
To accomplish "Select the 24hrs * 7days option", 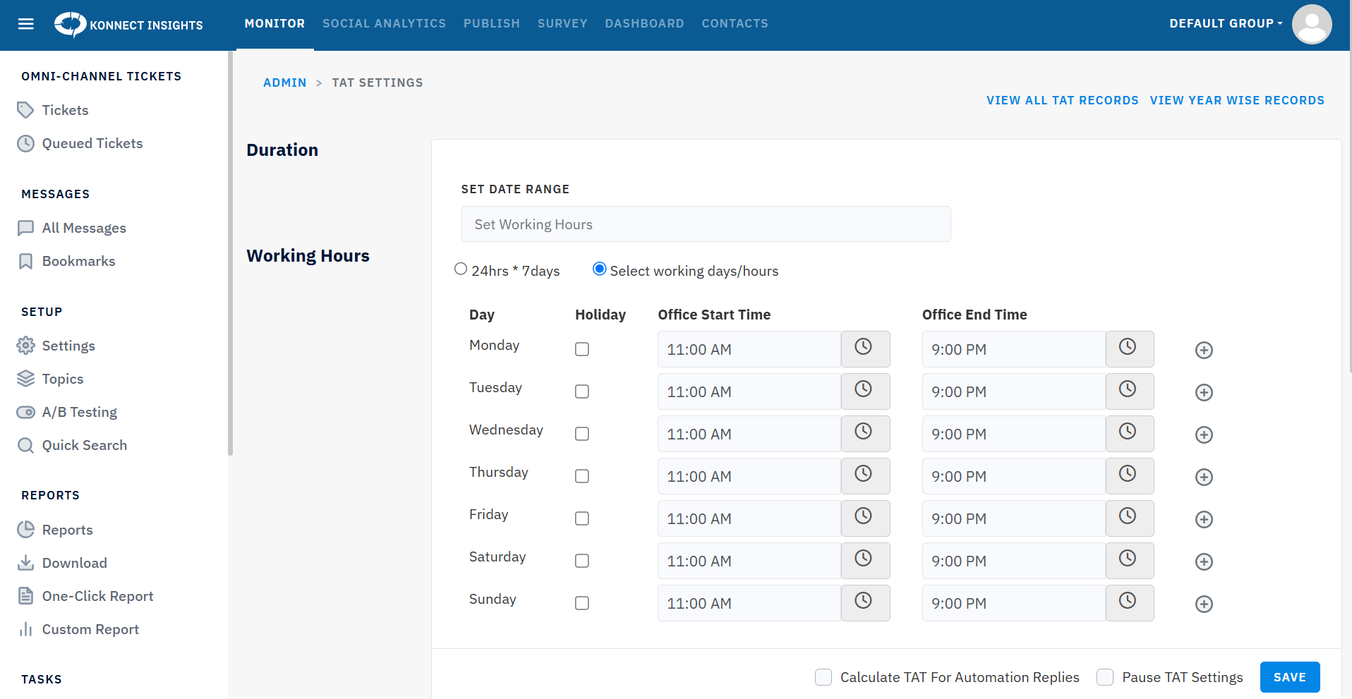I will coord(461,269).
